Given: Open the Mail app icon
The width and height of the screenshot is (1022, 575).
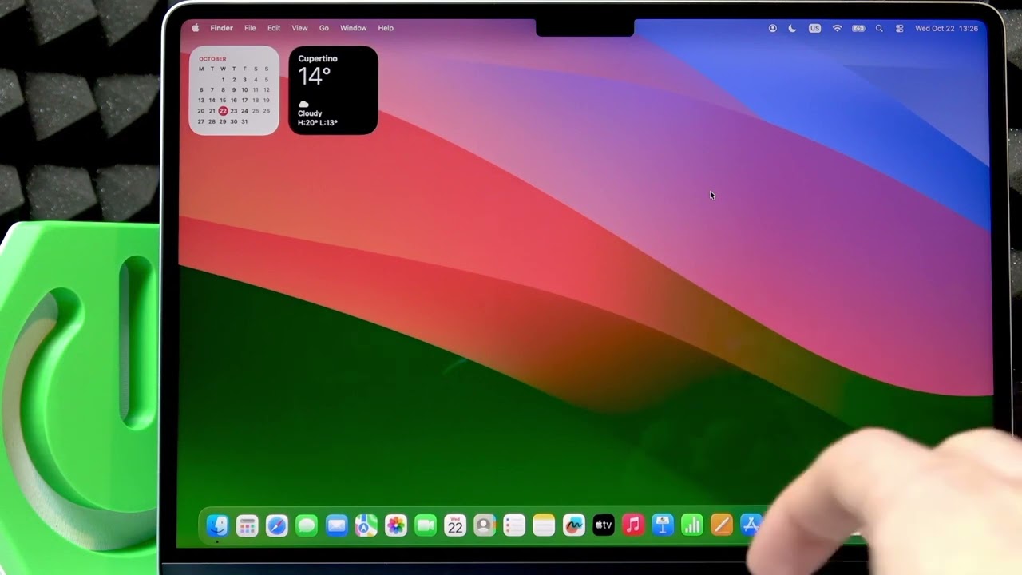Looking at the screenshot, I should [x=336, y=525].
